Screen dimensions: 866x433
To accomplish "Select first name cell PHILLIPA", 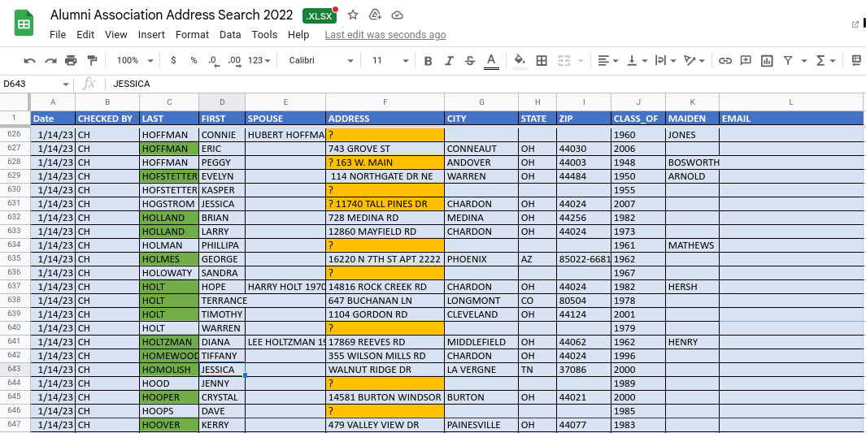I will point(222,245).
